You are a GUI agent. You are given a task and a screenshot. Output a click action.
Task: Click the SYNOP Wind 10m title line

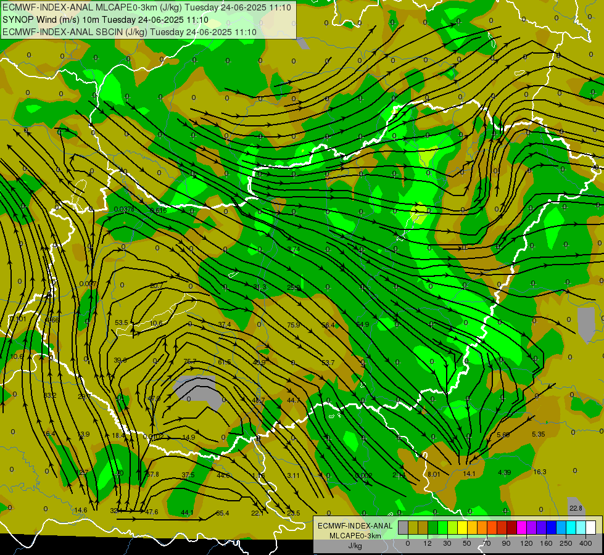click(x=105, y=20)
